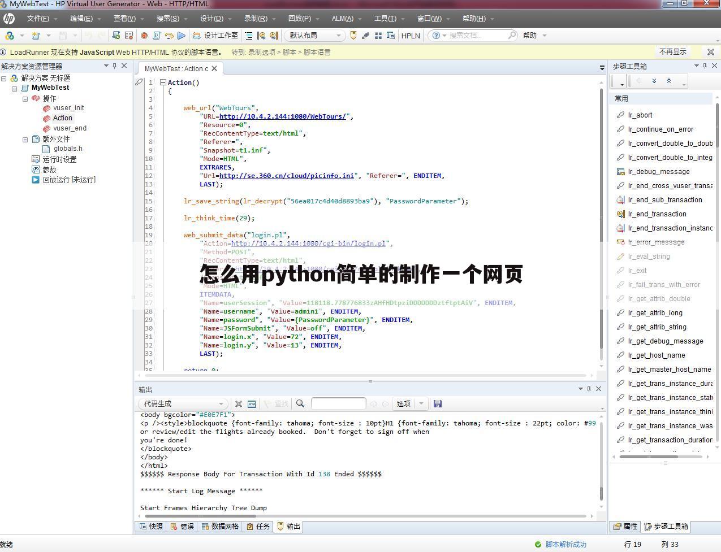Click the new script icon in toolbar
The width and height of the screenshot is (721, 552).
tap(36, 36)
